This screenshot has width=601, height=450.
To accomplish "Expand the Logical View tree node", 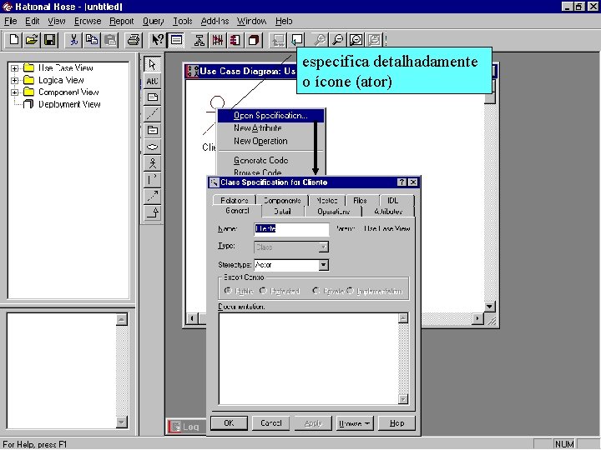I will (14, 80).
